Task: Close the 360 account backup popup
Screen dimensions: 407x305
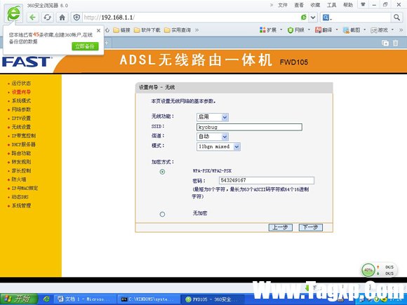Action: point(98,31)
